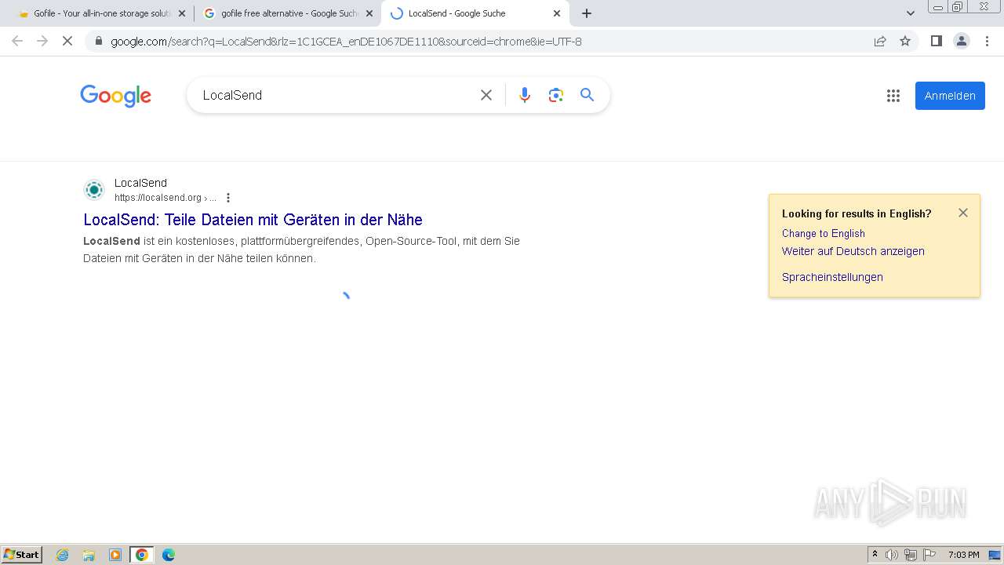Click the Anmelden sign-in button
Viewport: 1004px width, 565px height.
[950, 96]
